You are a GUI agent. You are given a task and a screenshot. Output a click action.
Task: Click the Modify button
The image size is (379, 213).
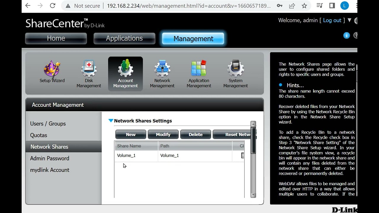163,135
